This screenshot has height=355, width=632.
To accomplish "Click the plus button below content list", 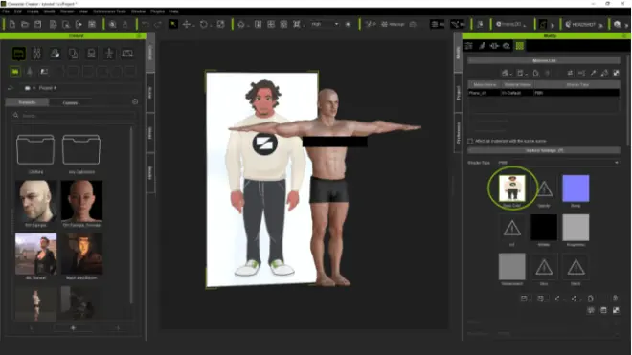I will pos(73,328).
